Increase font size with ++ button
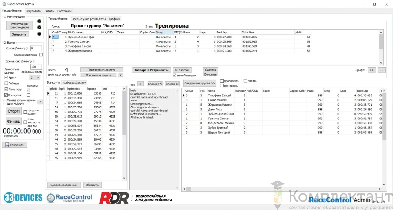This screenshot has width=393, height=210. (x=372, y=70)
